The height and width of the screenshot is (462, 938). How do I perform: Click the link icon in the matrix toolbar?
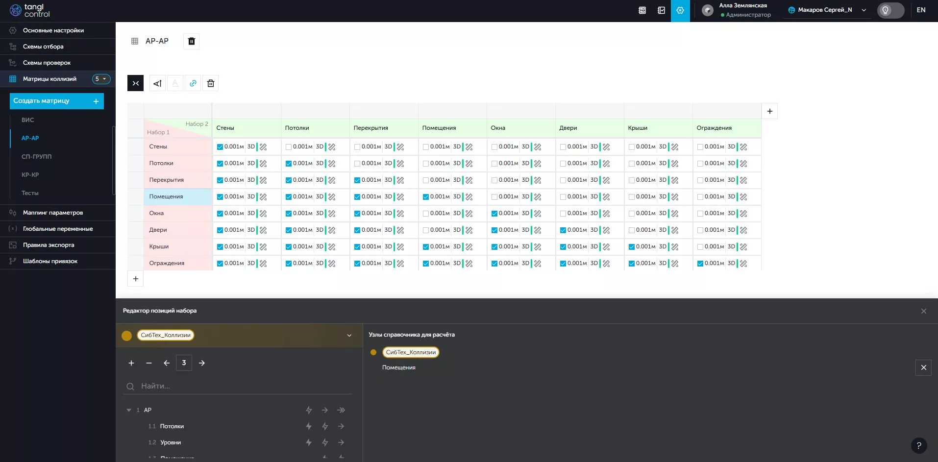pos(193,83)
